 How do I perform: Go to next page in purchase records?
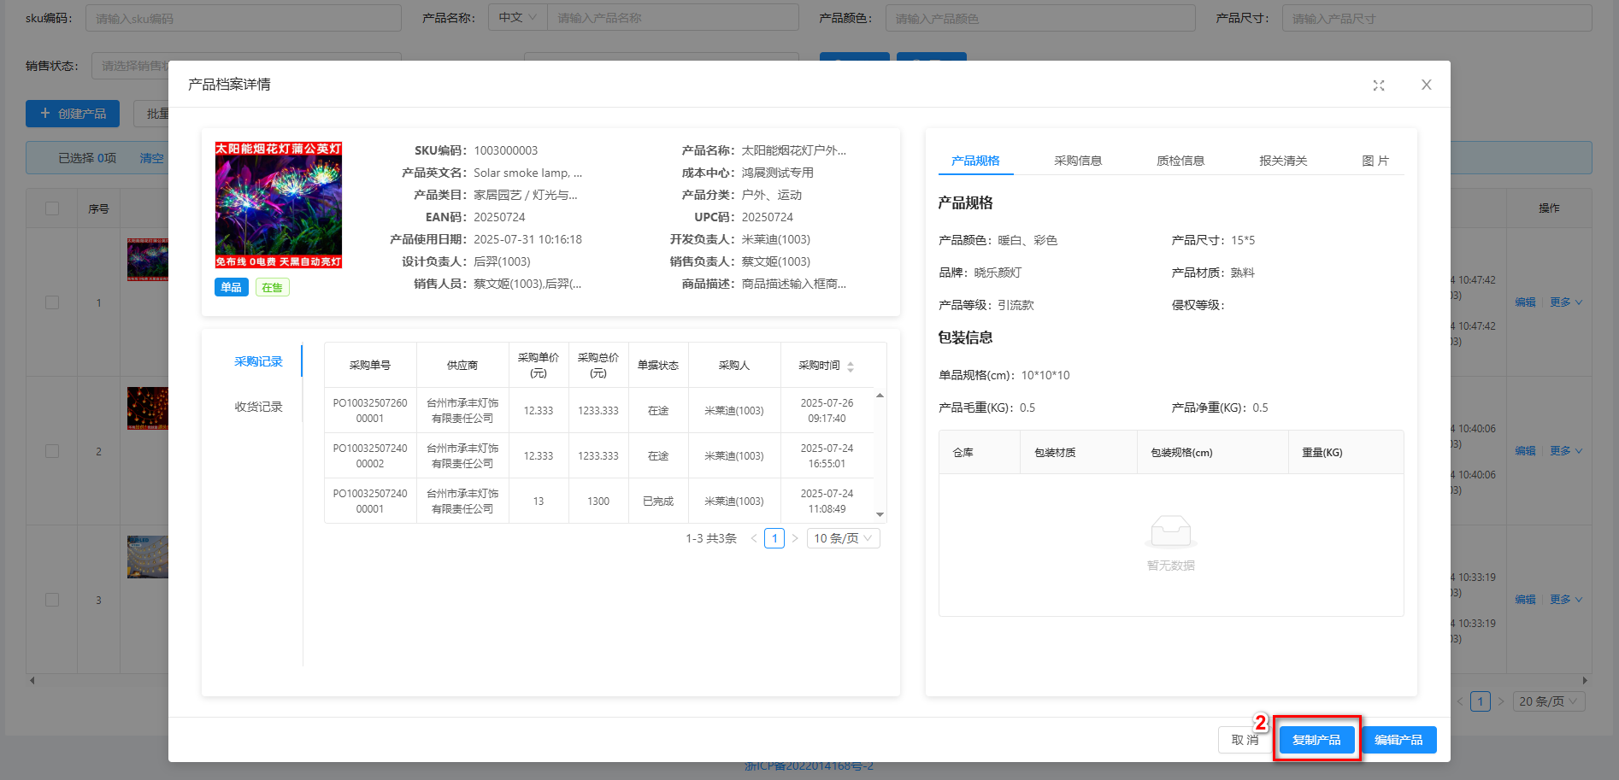[795, 539]
